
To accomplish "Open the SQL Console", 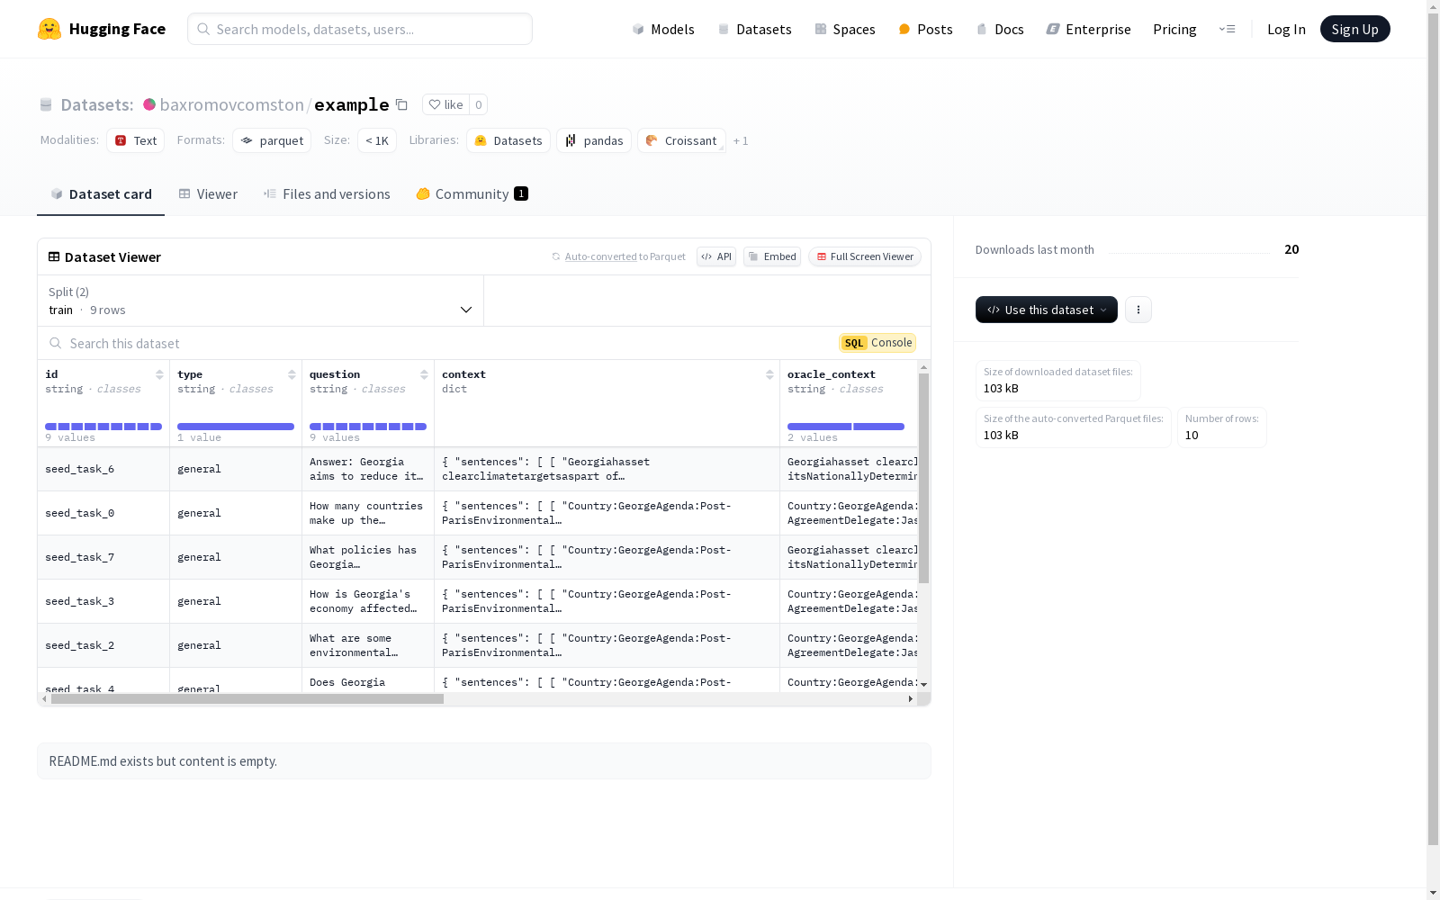I will pyautogui.click(x=877, y=343).
